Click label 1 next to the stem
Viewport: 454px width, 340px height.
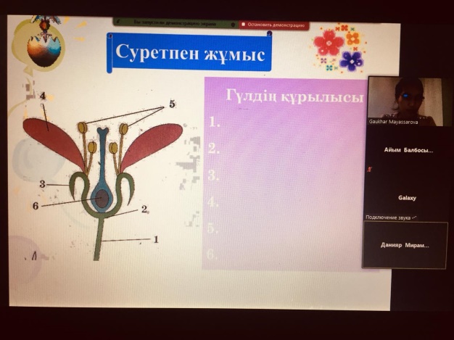click(156, 239)
